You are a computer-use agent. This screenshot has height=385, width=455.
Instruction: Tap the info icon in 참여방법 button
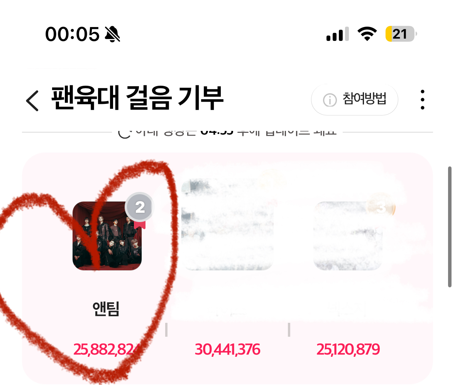coord(330,100)
